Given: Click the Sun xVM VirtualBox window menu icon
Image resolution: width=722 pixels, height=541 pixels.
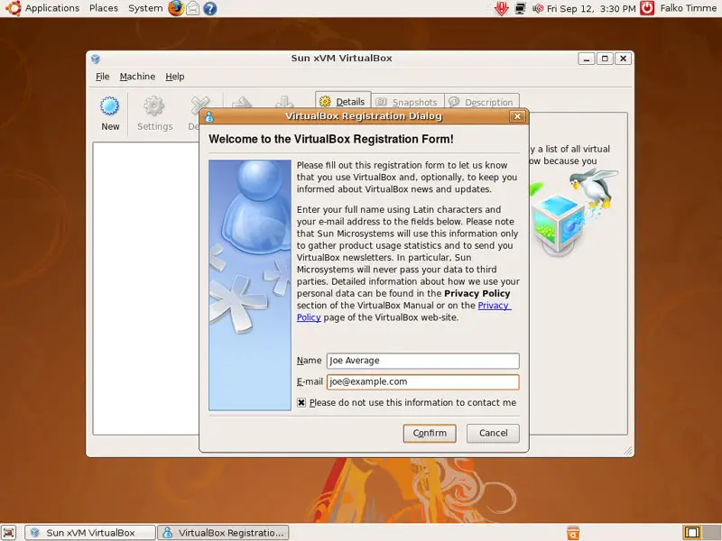Looking at the screenshot, I should click(96, 59).
